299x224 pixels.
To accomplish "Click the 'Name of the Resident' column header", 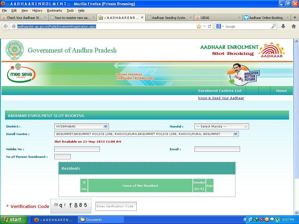I will click(140, 185).
